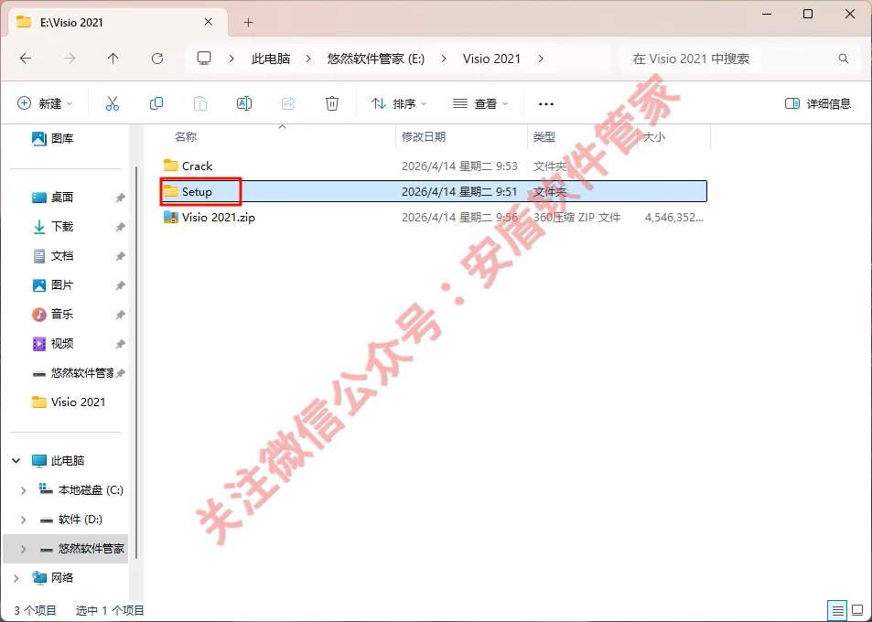Close the E:\Visio 2021 tab
This screenshot has height=622, width=872.
tap(208, 22)
